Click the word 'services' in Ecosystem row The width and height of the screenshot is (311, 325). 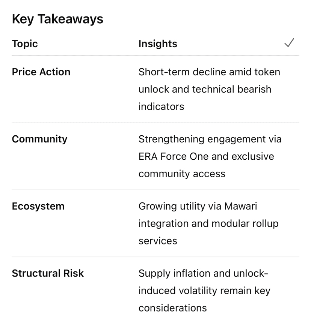158,241
